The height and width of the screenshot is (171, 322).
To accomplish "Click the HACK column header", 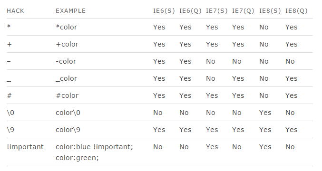I will point(15,11).
